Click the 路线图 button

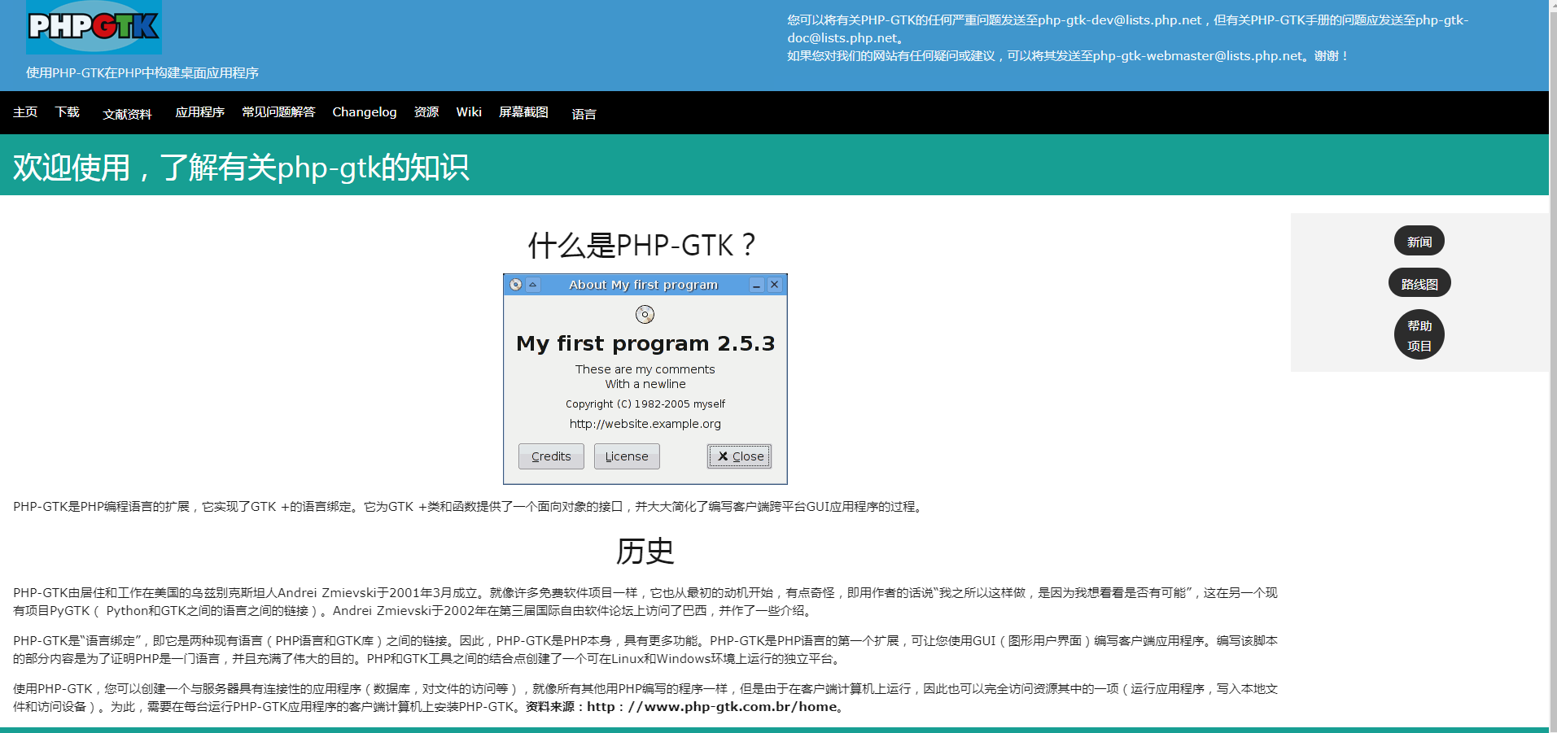click(1419, 283)
